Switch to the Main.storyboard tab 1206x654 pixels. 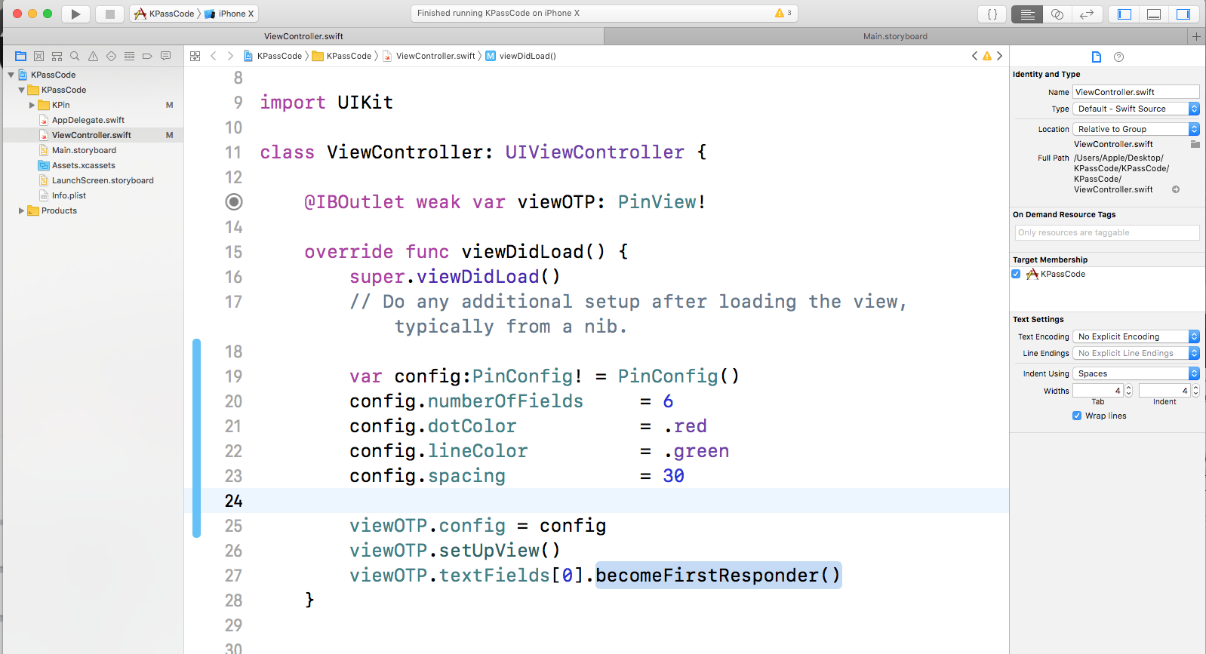tap(895, 36)
